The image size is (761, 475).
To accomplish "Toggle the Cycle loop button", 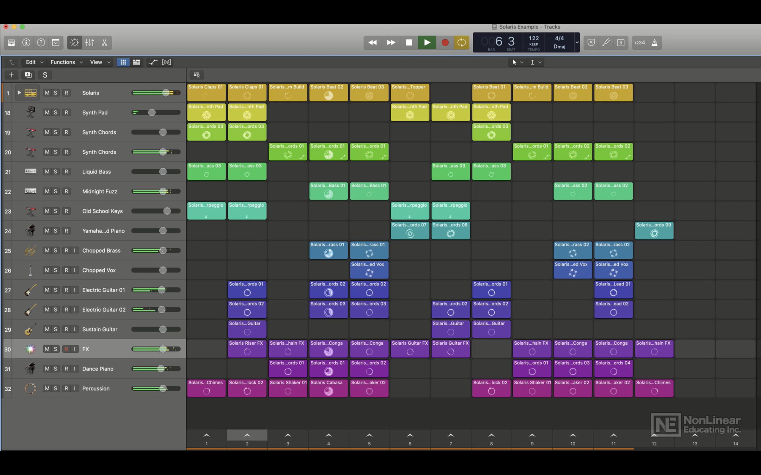I will (x=462, y=42).
